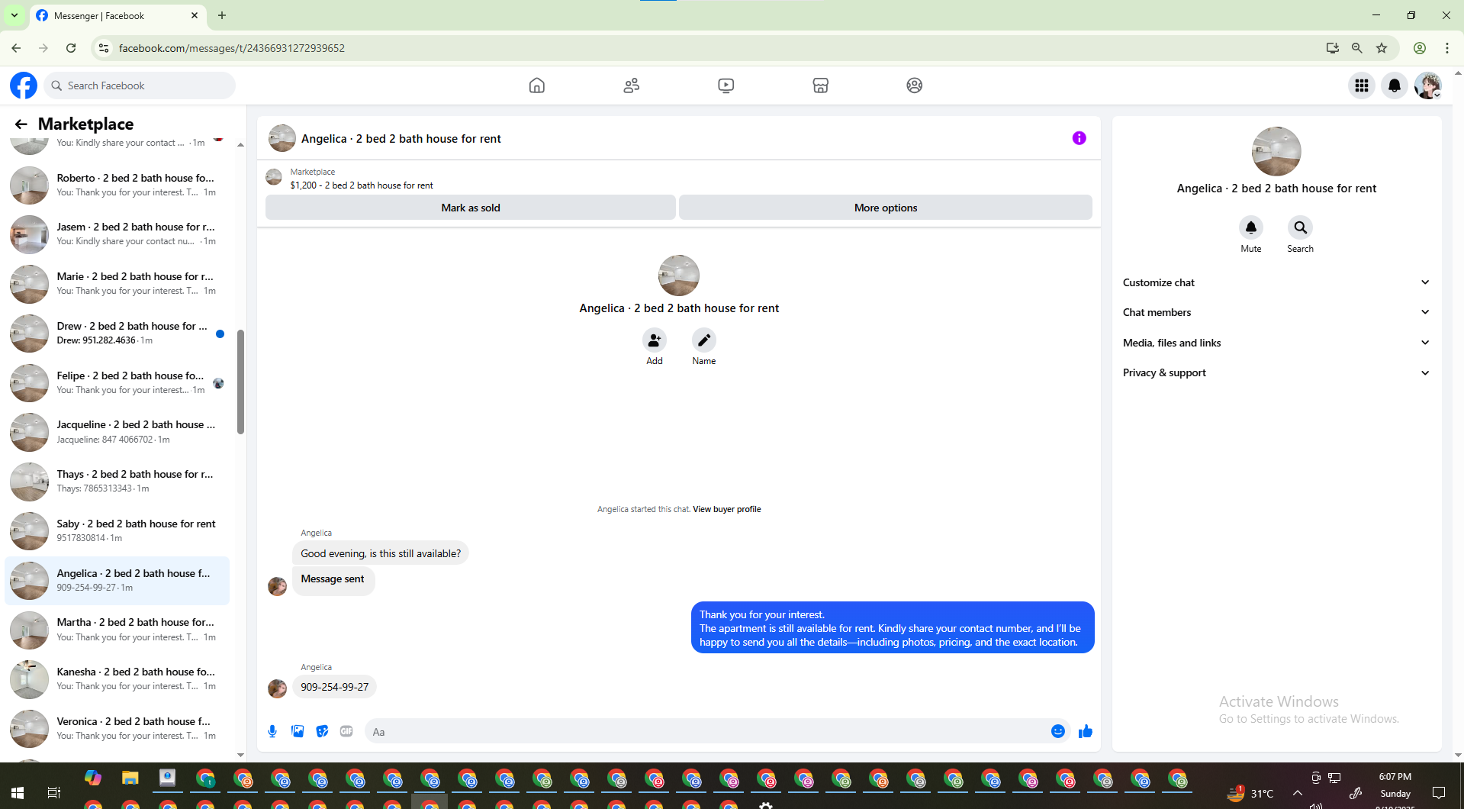Open browser zoom magnifier icon
Image resolution: width=1464 pixels, height=809 pixels.
click(1356, 48)
